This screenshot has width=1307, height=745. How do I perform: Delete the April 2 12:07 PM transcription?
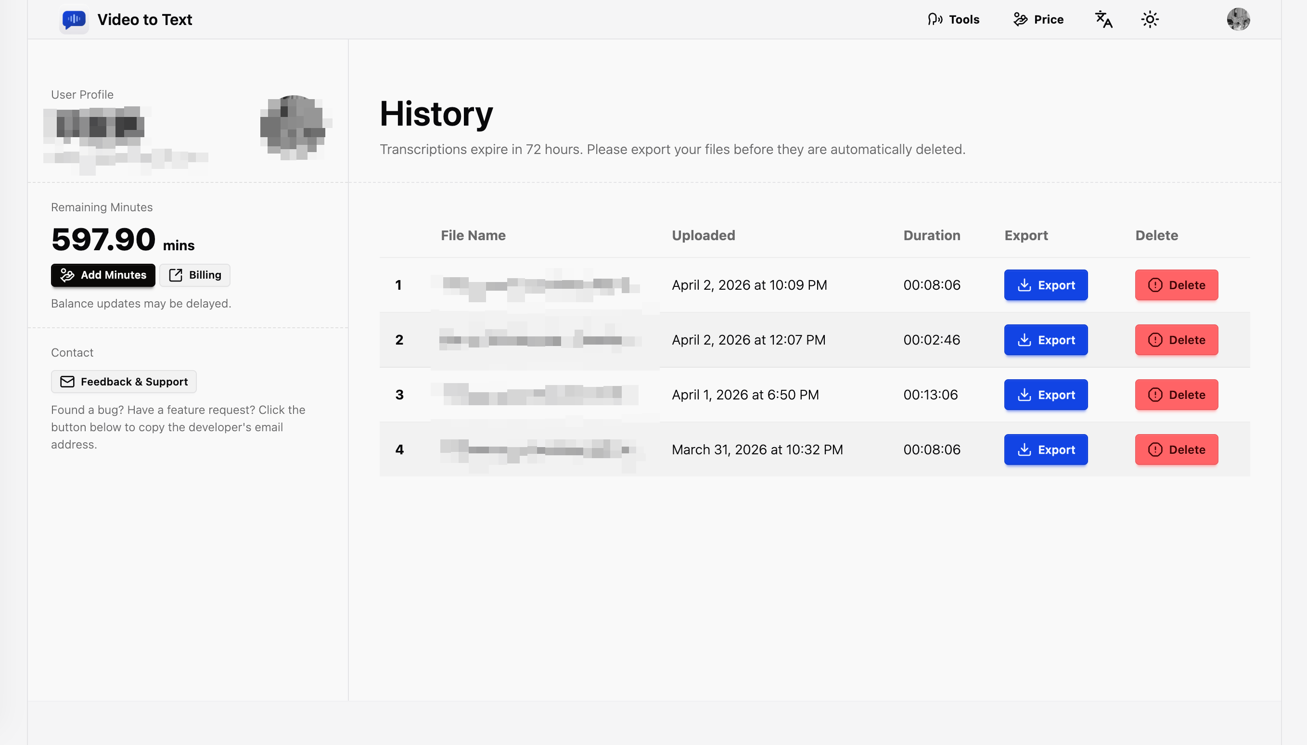coord(1176,340)
